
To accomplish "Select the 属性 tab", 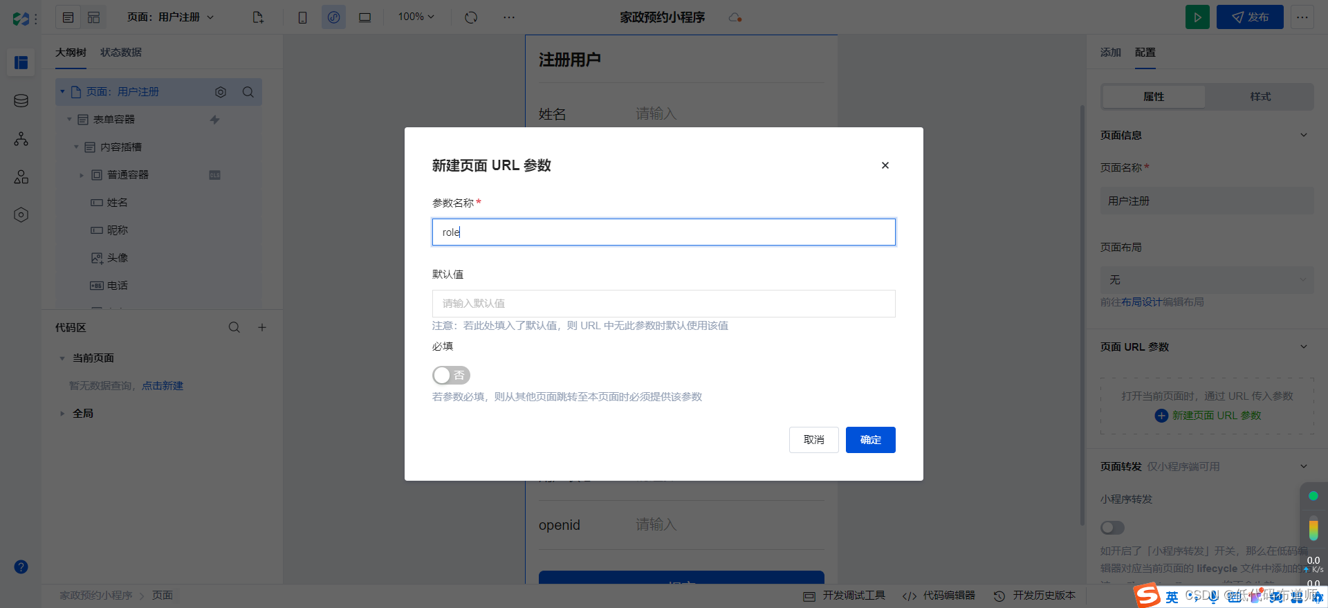I will [1154, 97].
